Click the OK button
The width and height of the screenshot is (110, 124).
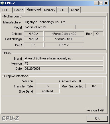tap(97, 119)
